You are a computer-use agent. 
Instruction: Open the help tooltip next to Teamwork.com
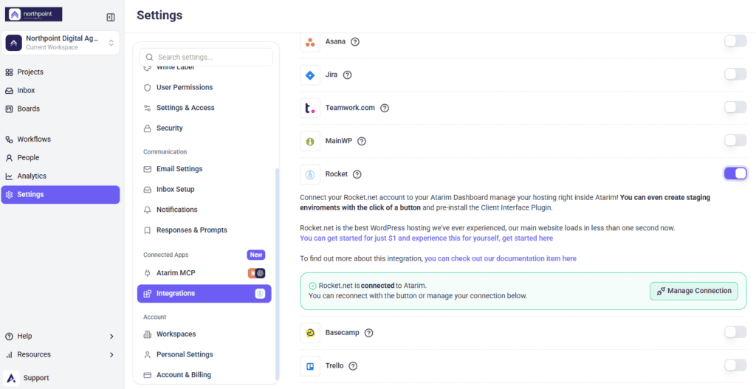click(384, 108)
